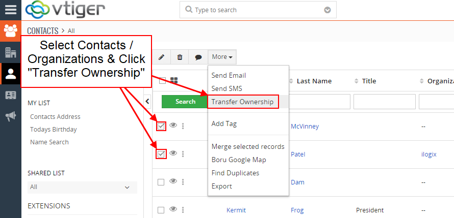Image resolution: width=454 pixels, height=218 pixels.
Task: Open the search options dropdown arrow
Action: (x=327, y=10)
